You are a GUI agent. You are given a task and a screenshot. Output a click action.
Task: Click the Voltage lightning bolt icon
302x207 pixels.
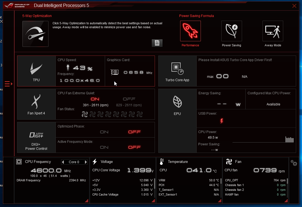[x=95, y=162]
